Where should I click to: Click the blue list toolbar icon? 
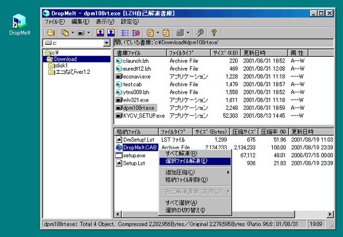click(x=125, y=33)
